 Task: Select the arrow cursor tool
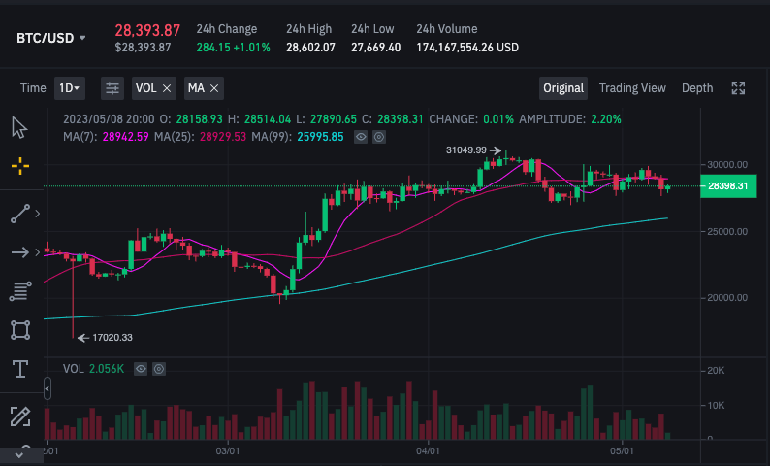click(19, 127)
